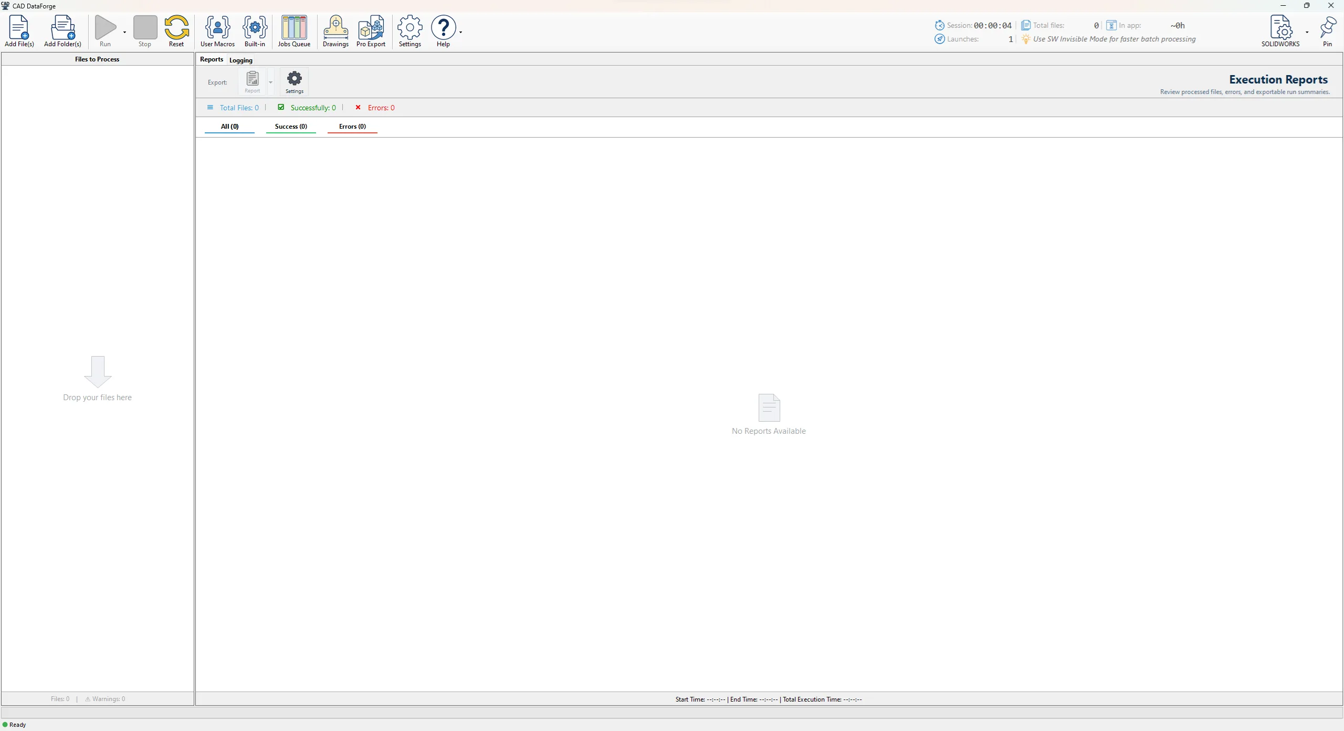The height and width of the screenshot is (731, 1344).
Task: Click the 'Errors: 0' summary text
Action: 381,108
